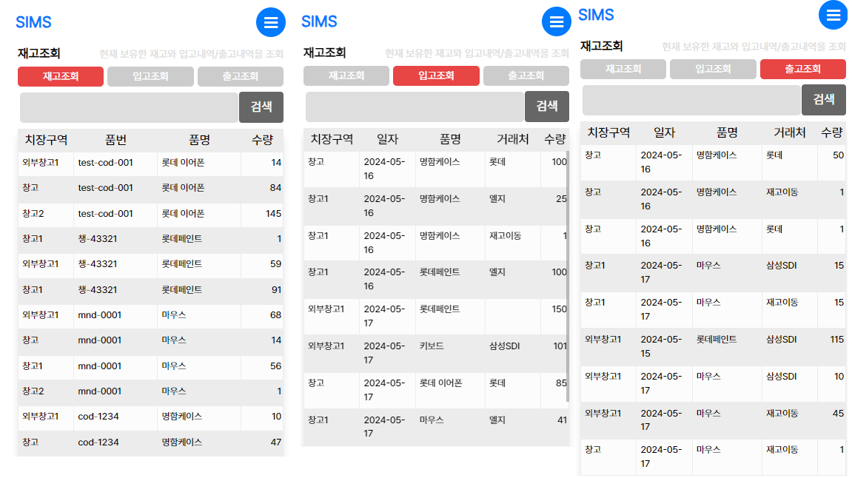Focus search field in right panel
Image resolution: width=852 pixels, height=478 pixels.
point(691,100)
